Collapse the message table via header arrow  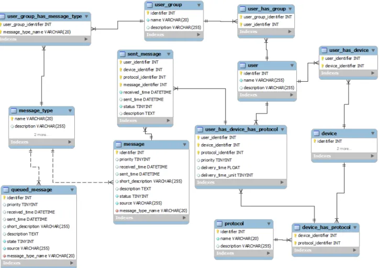pos(184,145)
